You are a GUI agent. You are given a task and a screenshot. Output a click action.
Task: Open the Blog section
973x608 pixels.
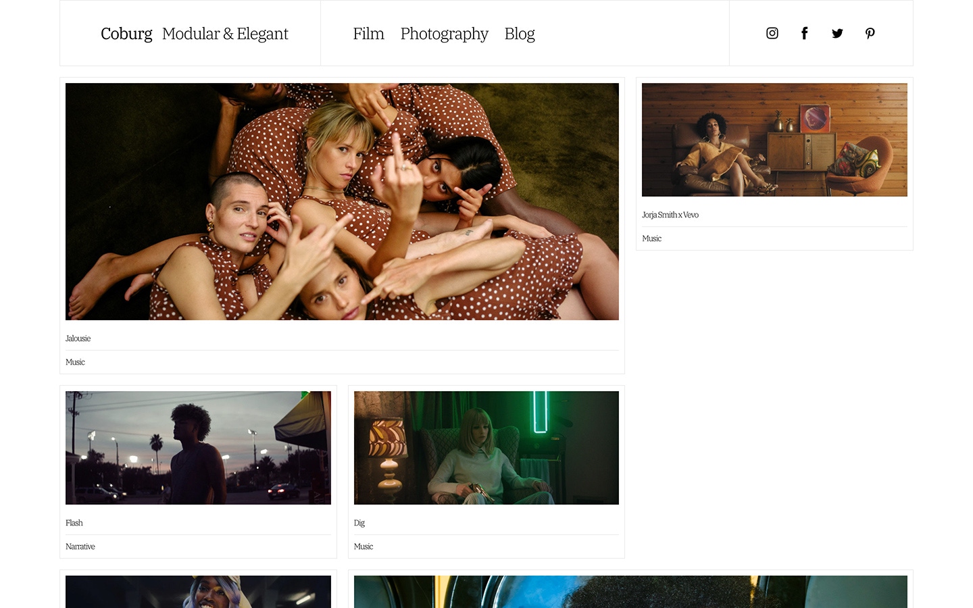click(520, 33)
